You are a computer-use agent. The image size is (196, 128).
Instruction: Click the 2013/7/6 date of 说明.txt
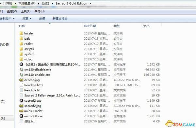click(x=97, y=121)
